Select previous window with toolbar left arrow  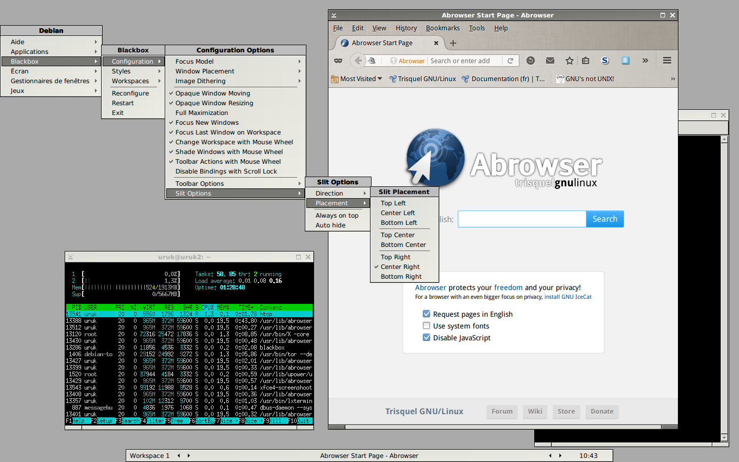550,455
